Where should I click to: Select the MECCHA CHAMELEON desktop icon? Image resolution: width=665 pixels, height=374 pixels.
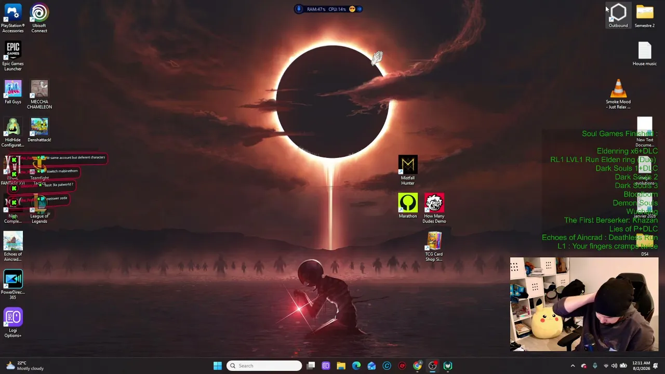39,95
